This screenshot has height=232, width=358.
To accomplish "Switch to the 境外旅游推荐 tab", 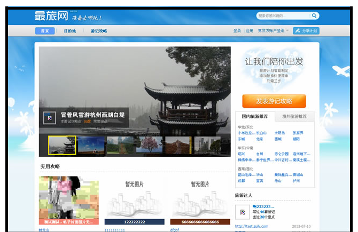I will [x=294, y=116].
